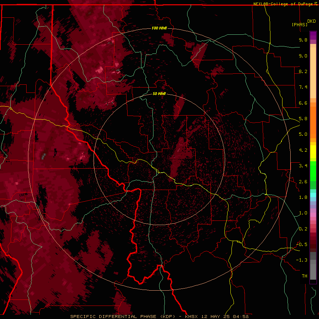Click the -1.3 legend value
The width and height of the screenshot is (319, 319).
tap(302, 260)
